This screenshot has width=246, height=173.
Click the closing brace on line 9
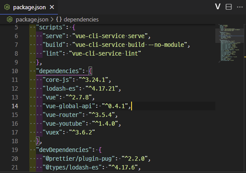pyautogui.click(x=38, y=63)
